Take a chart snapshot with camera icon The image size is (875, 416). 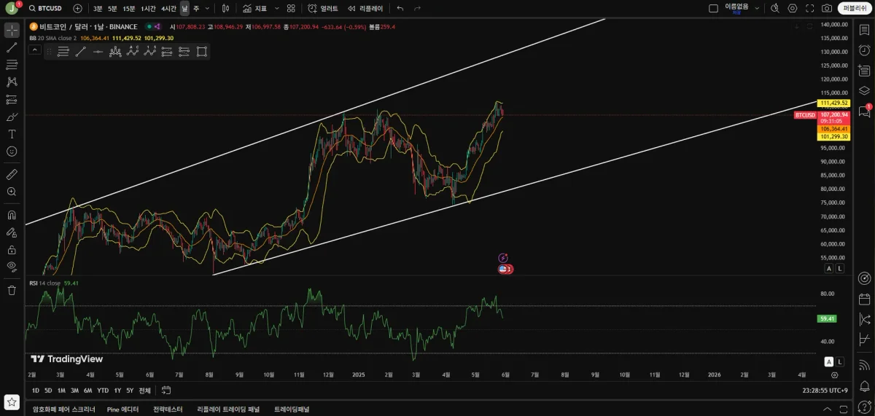tap(827, 8)
